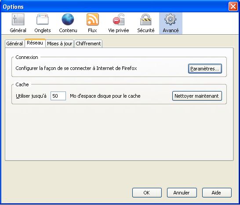Clear cache with Nettoyer maintenant
240x205 pixels.
tap(197, 96)
